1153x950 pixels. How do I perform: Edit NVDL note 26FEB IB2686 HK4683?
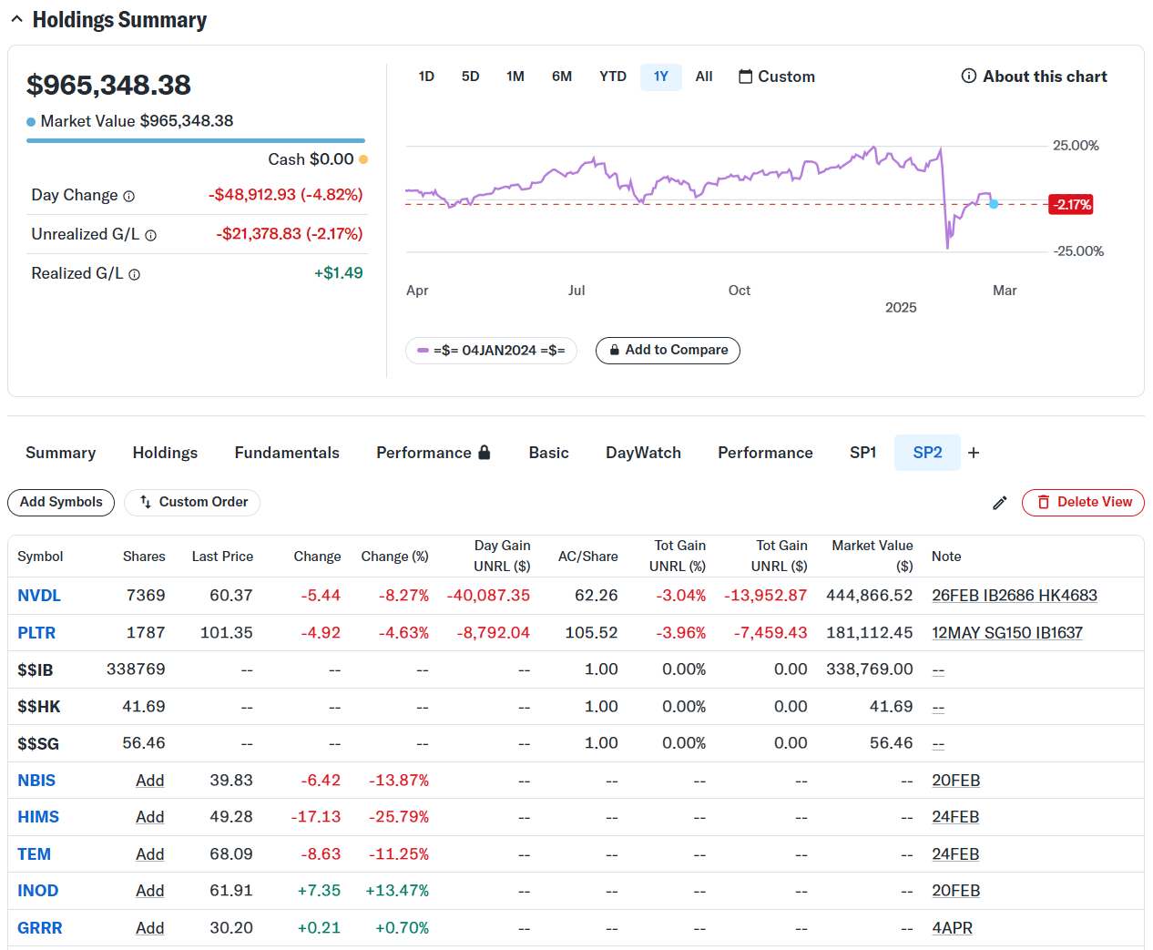click(x=1015, y=596)
